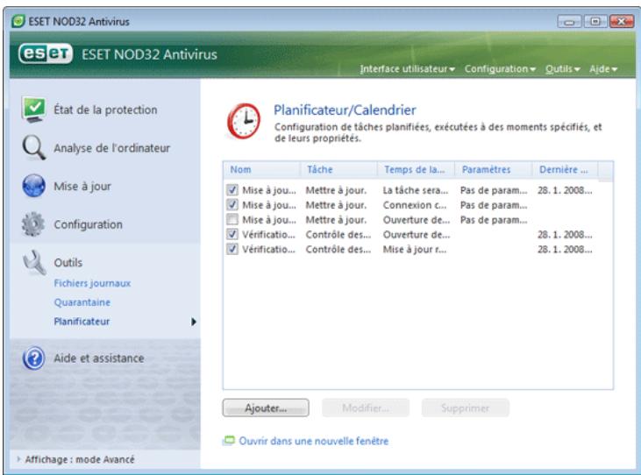Open the Outils dropdown in top menu

[562, 69]
